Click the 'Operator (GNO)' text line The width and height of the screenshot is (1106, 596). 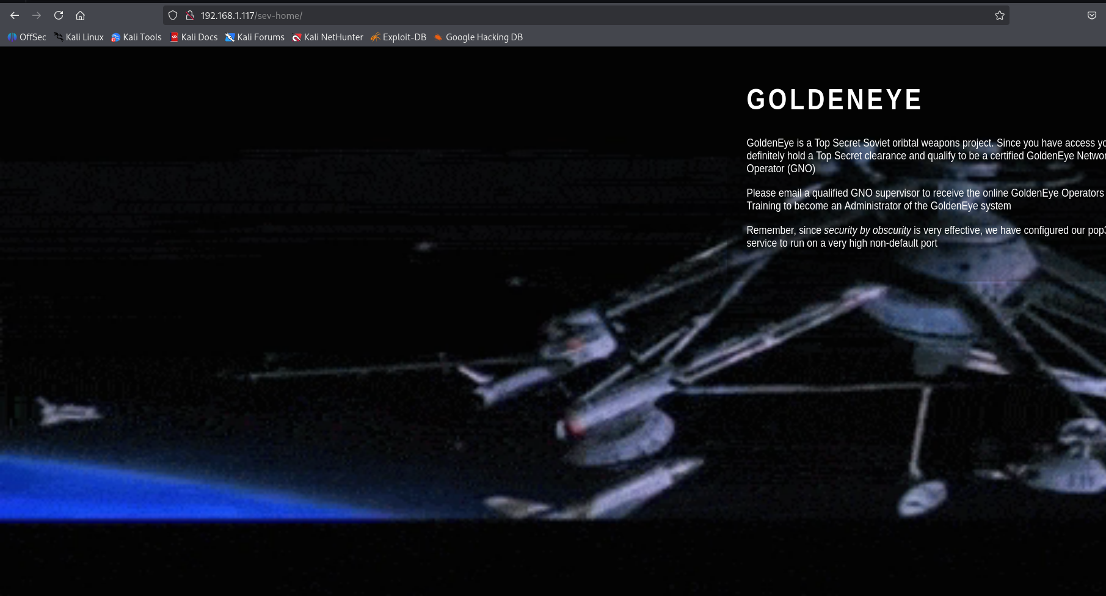click(780, 169)
